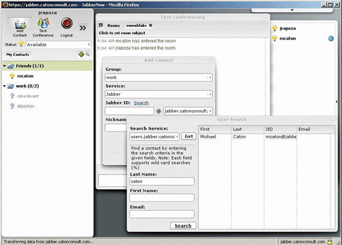Image resolution: width=342 pixels, height=245 pixels.
Task: Click the First column header
Action: tap(215, 129)
